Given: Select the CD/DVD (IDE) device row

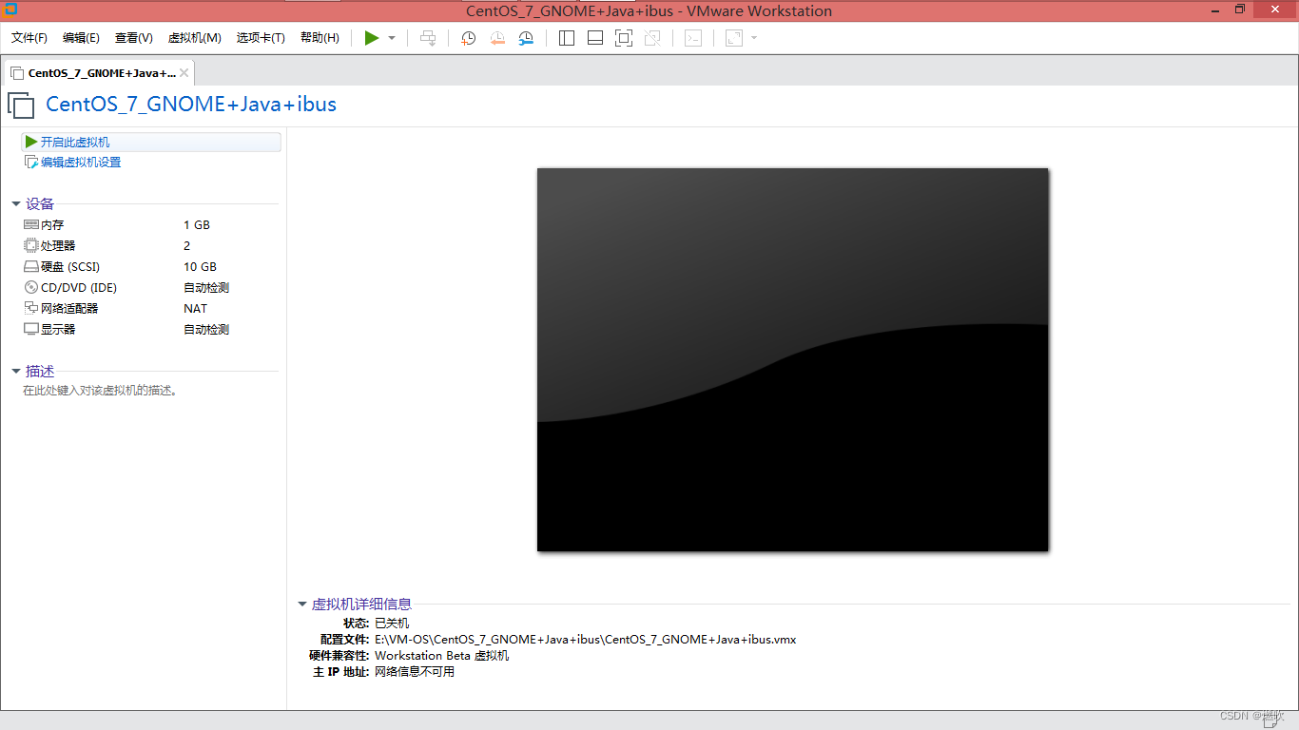Looking at the screenshot, I should (151, 288).
